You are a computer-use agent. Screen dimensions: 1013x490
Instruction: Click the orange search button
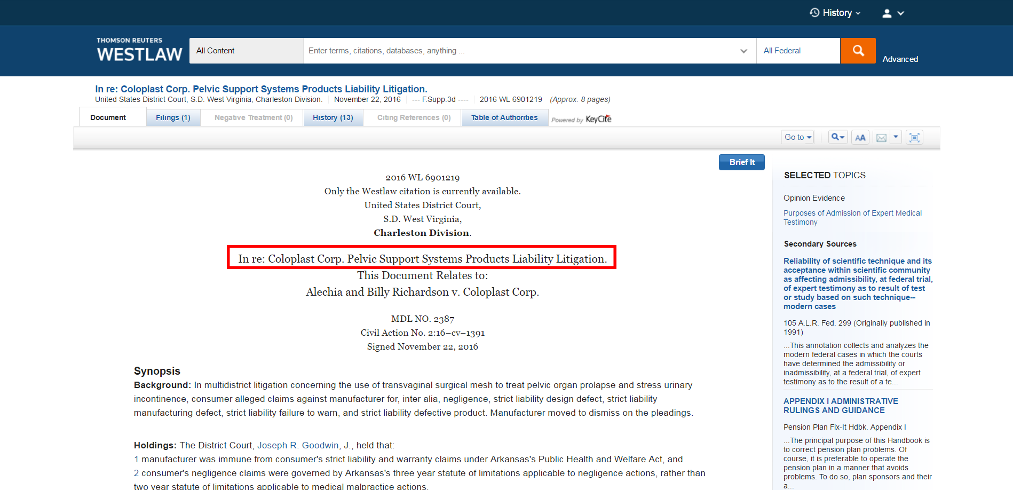point(858,51)
